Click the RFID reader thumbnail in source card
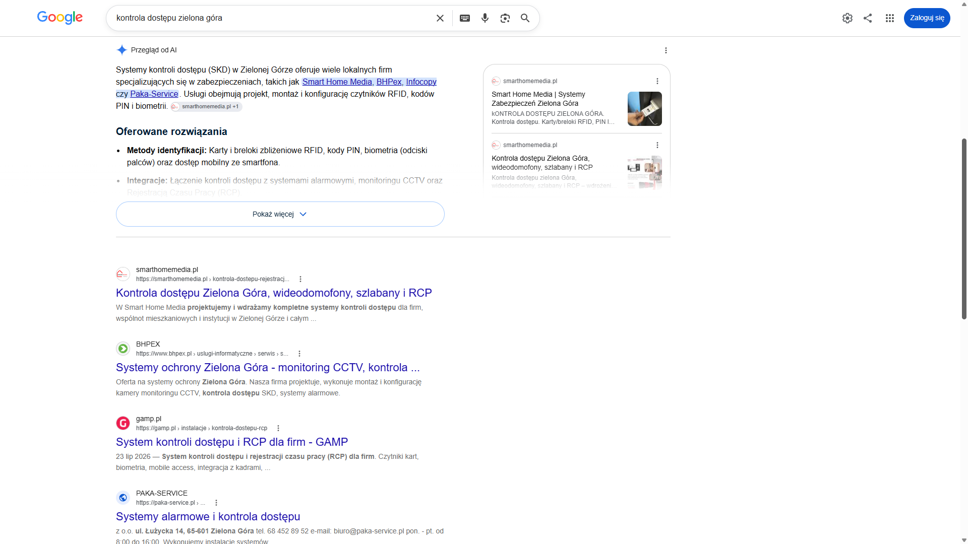The image size is (968, 544). [645, 109]
